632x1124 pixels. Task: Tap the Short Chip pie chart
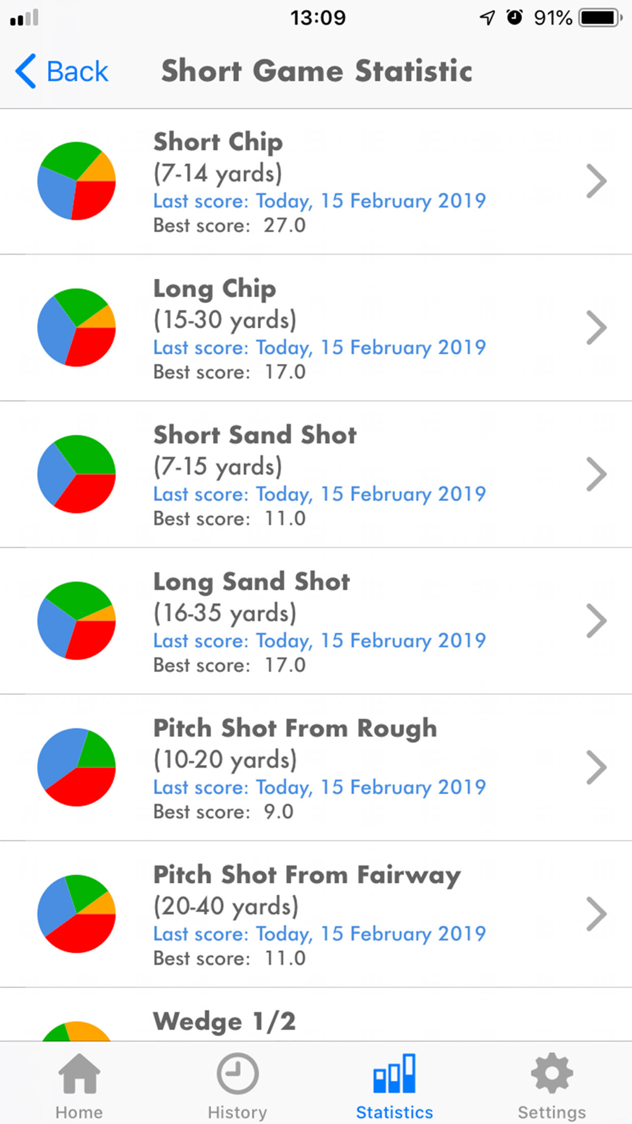76,181
